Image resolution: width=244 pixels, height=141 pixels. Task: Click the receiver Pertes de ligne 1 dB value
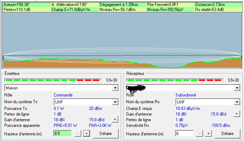pos(179,120)
